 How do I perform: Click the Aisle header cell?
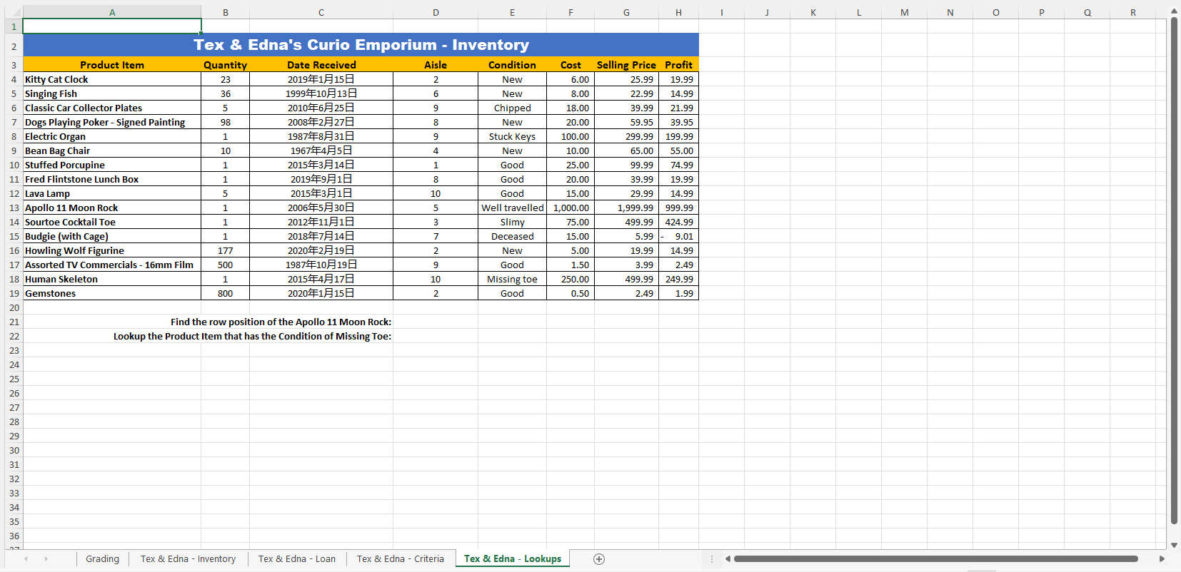point(436,65)
